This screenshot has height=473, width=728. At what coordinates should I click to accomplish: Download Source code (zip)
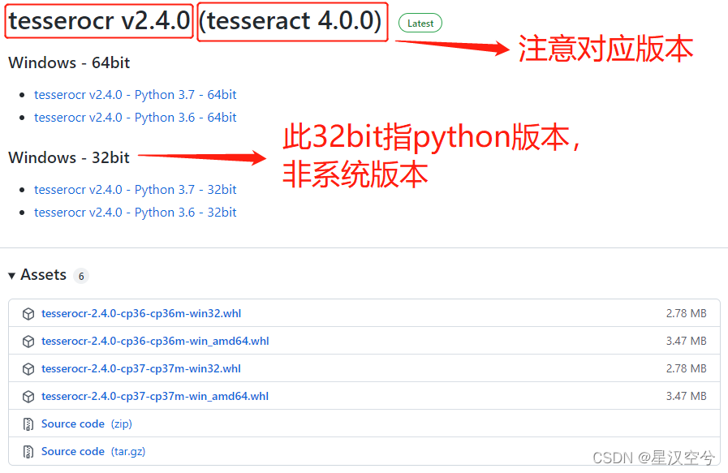(73, 424)
